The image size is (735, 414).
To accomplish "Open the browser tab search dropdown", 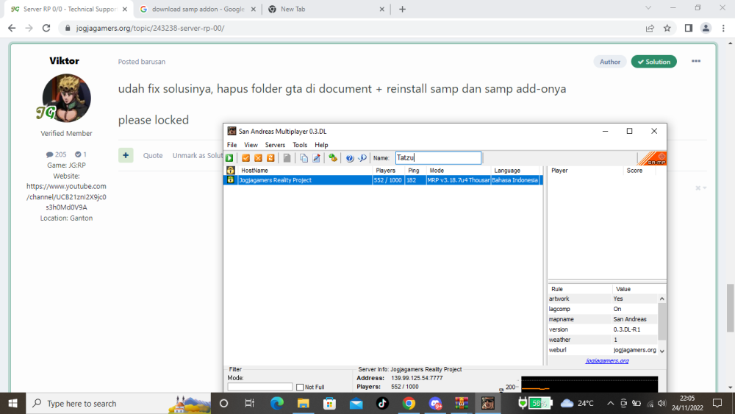I will tap(648, 8).
